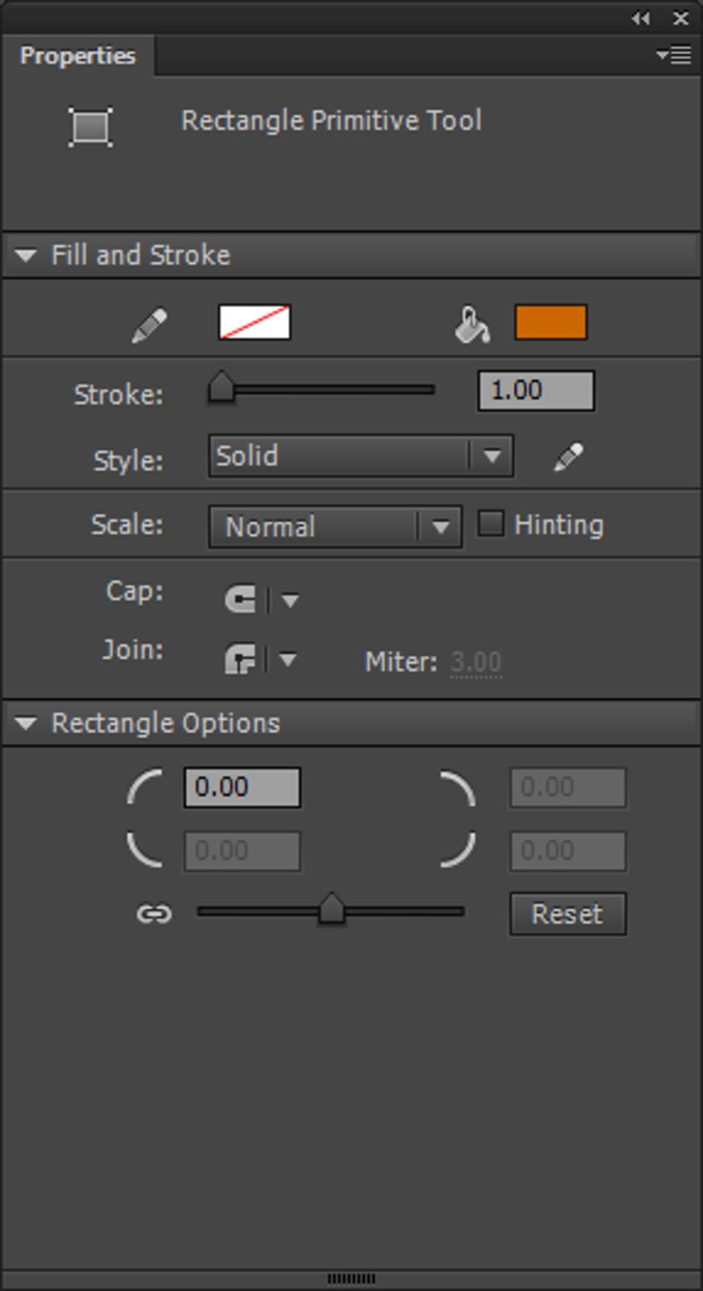Click the top-left corner radius field

[242, 787]
